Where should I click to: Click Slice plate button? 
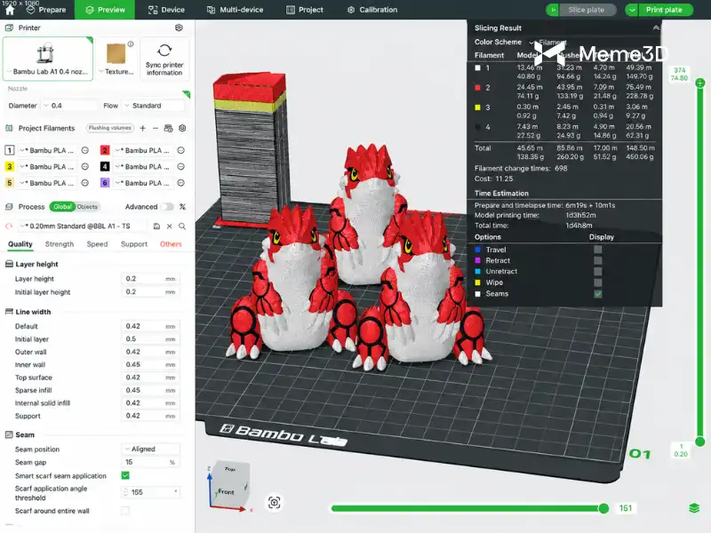[587, 10]
